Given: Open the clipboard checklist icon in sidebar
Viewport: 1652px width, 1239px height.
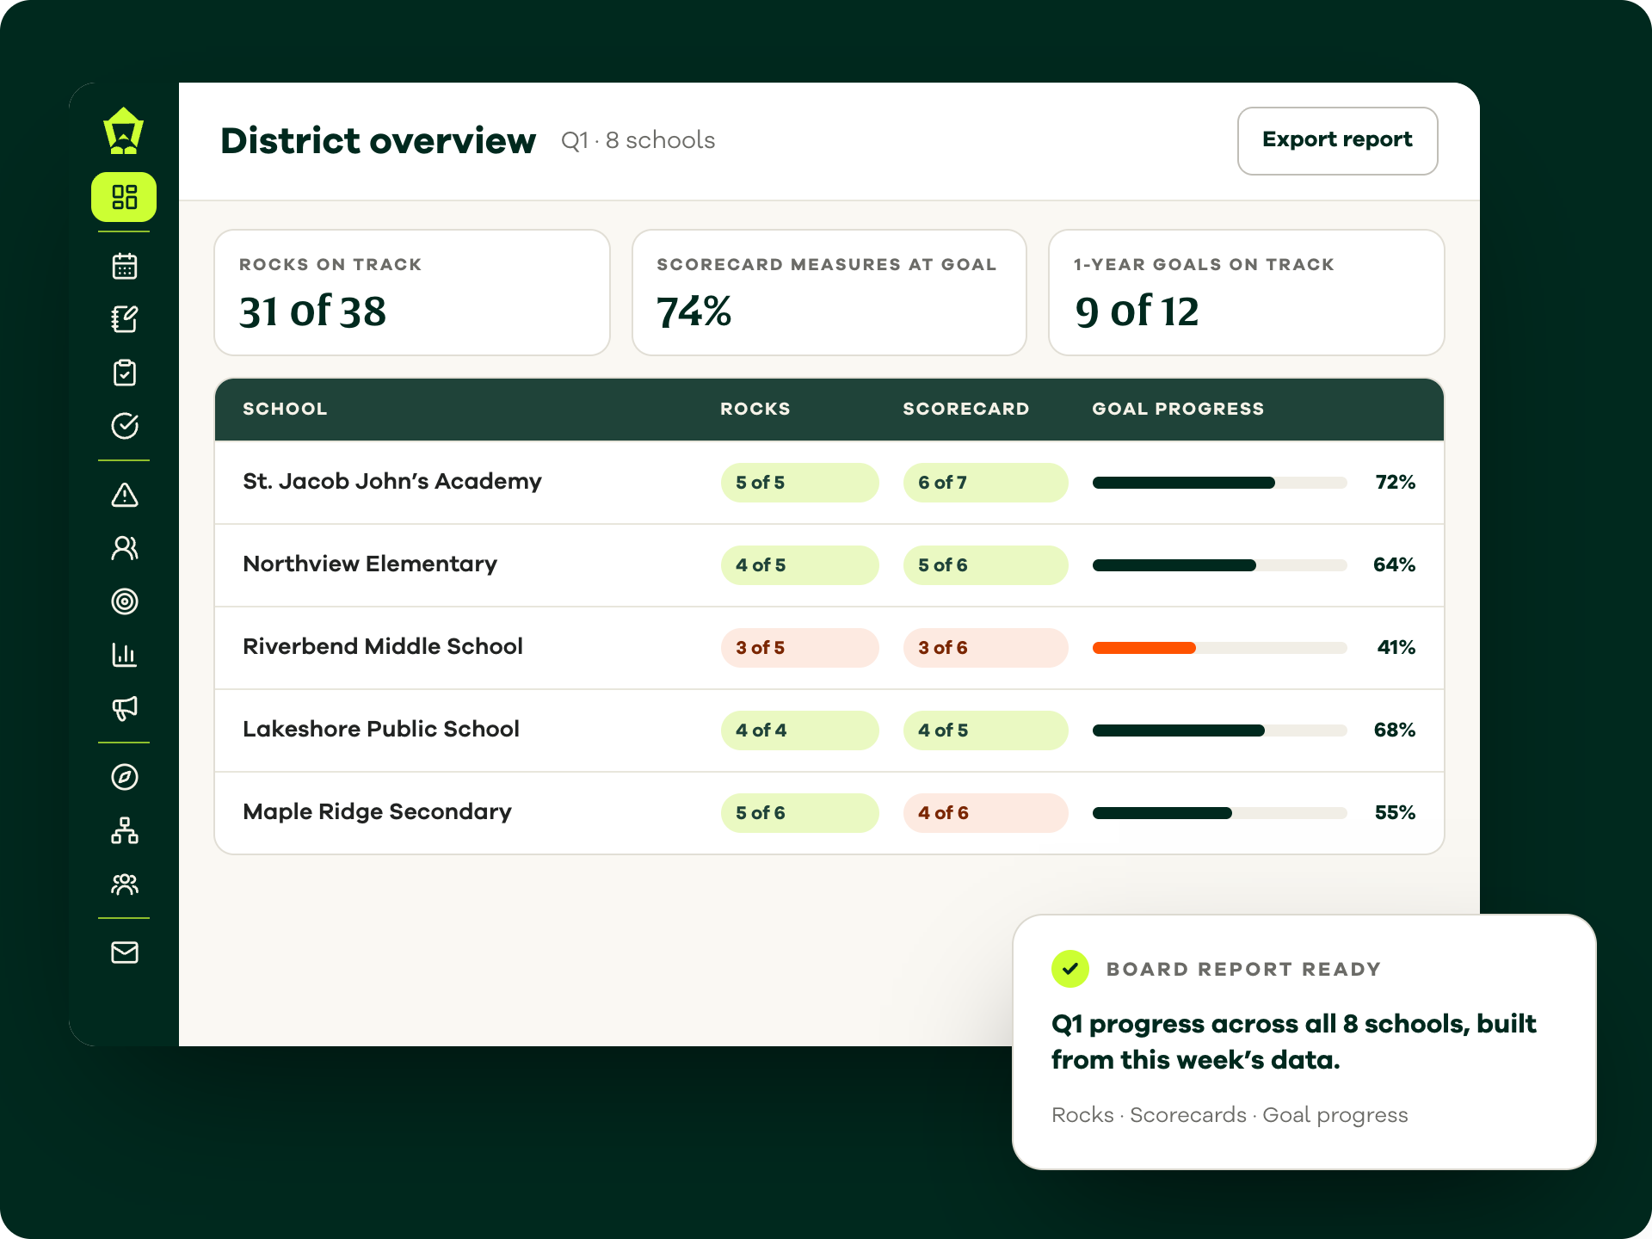Looking at the screenshot, I should (125, 373).
